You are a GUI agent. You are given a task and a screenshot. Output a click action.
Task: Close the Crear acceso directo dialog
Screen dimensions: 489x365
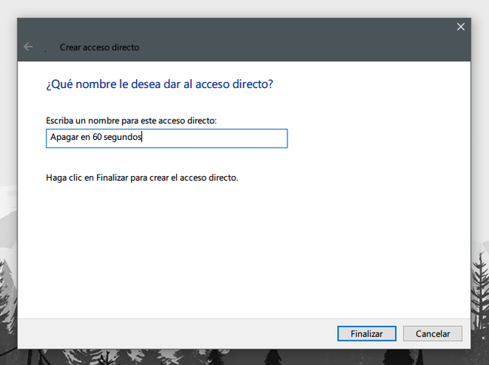[460, 27]
